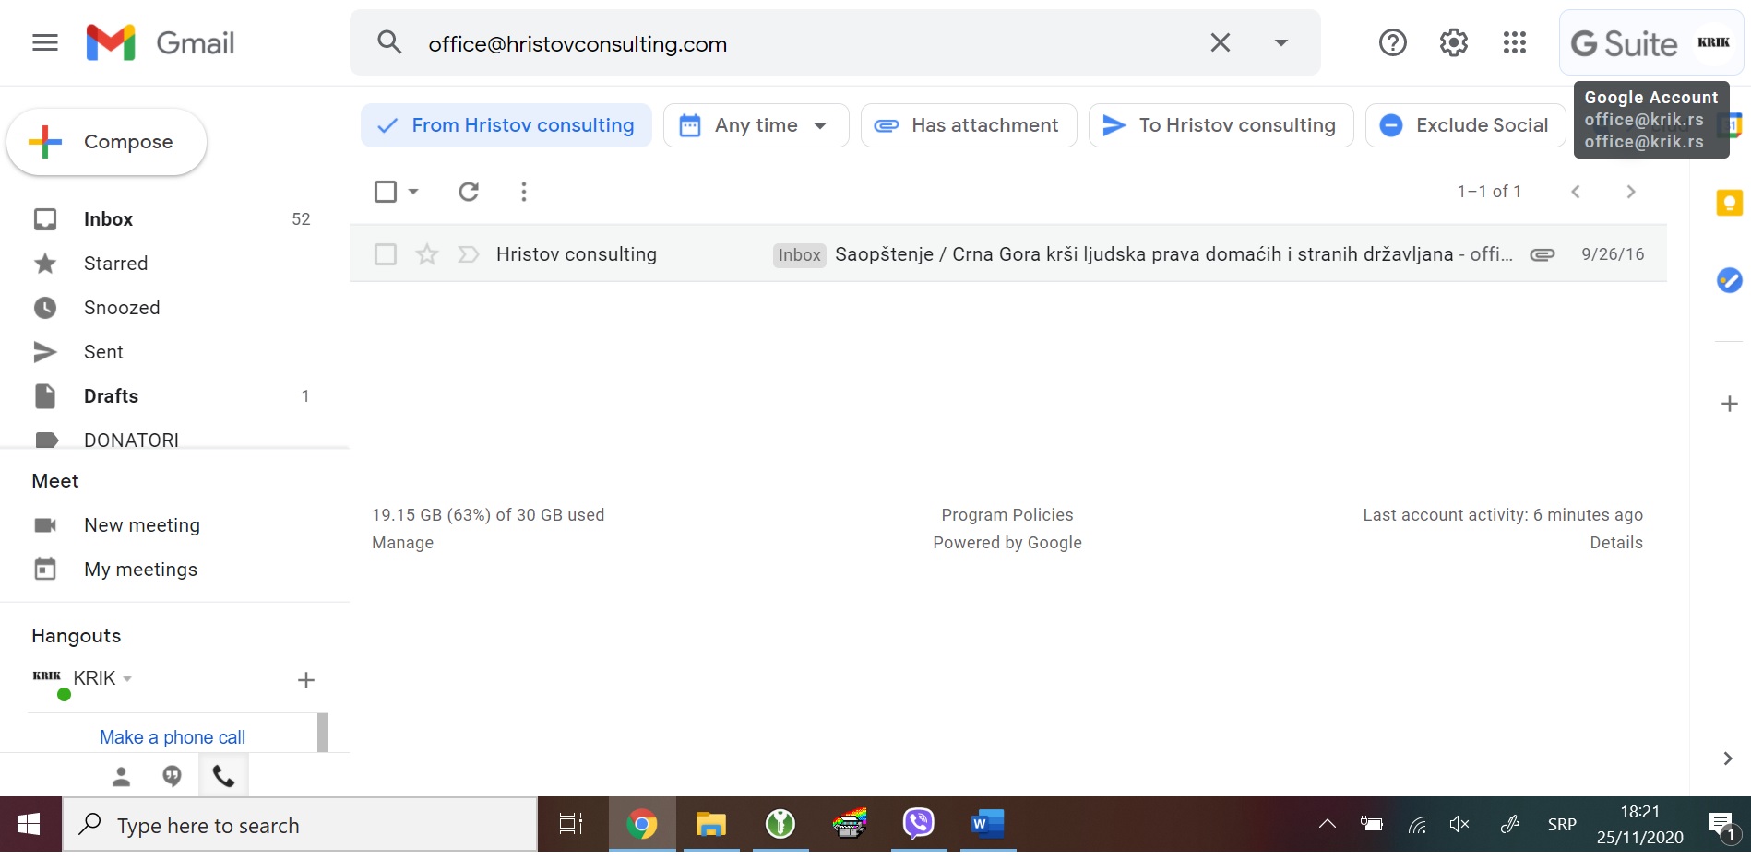This screenshot has height=858, width=1751.
Task: Open the main menu hamburger icon
Action: (x=44, y=43)
